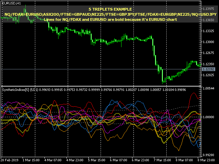219x164 pixels.
Task: Click the 1.12675 price scale label
Action: 208,53
